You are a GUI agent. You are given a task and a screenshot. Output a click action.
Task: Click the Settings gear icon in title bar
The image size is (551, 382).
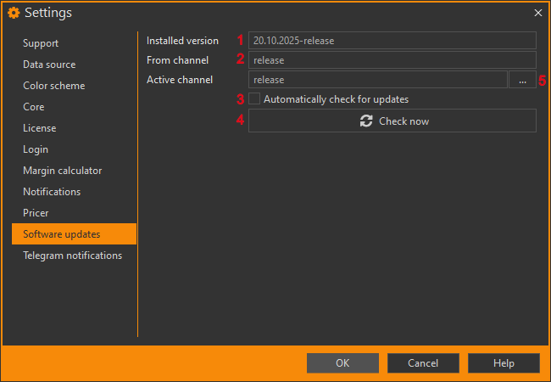[x=14, y=13]
